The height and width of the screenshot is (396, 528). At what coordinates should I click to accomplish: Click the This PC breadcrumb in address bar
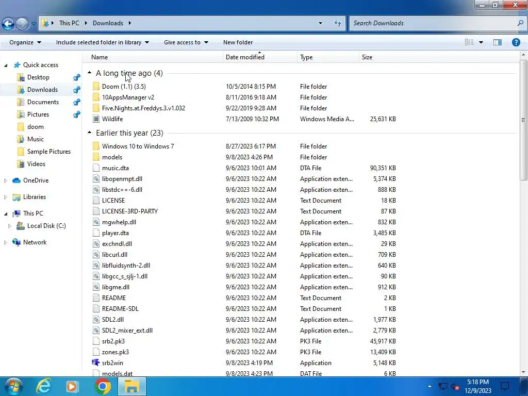coord(69,23)
